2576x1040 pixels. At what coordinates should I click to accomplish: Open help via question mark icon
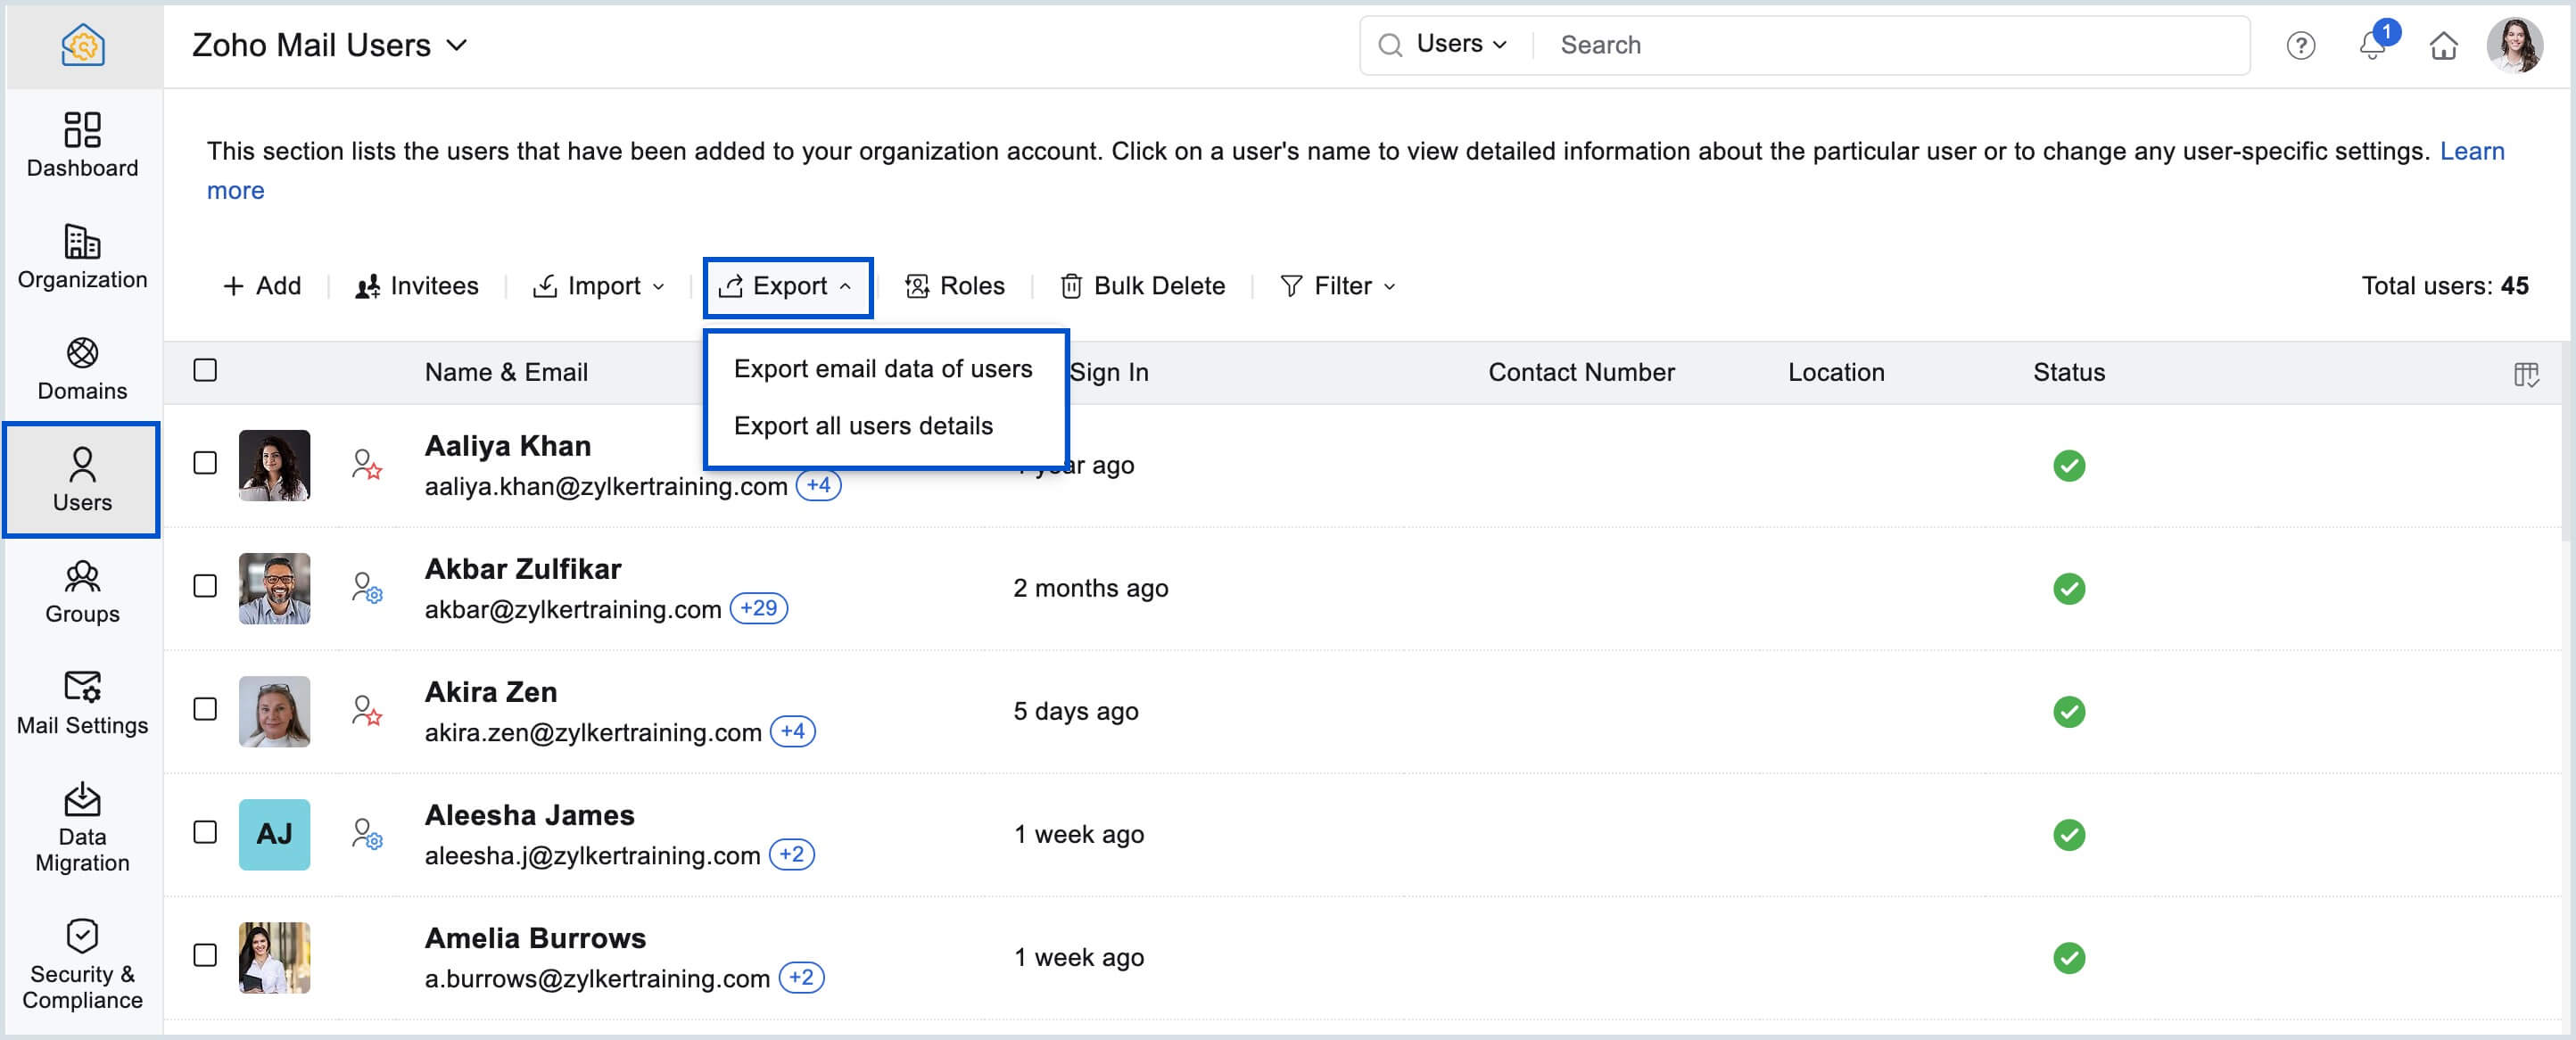pyautogui.click(x=2300, y=45)
